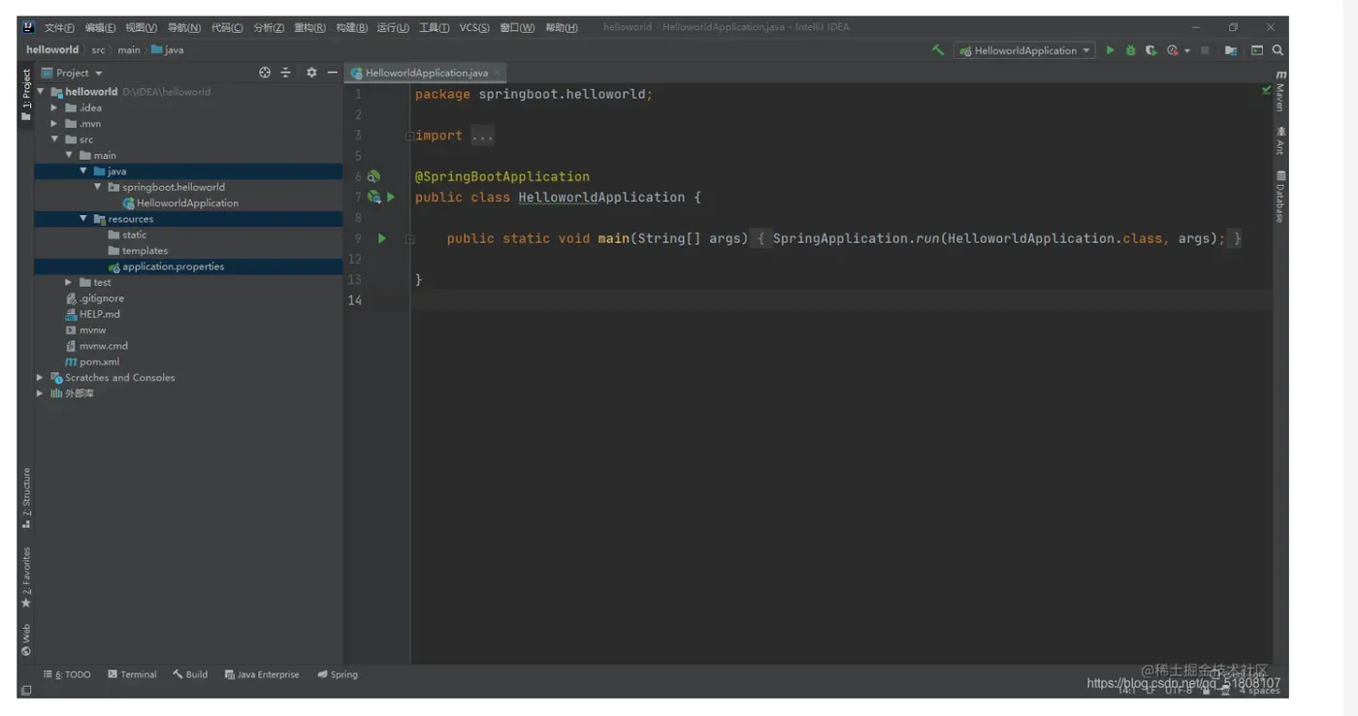Open the 构建(B) menu
This screenshot has width=1358, height=716.
[352, 27]
